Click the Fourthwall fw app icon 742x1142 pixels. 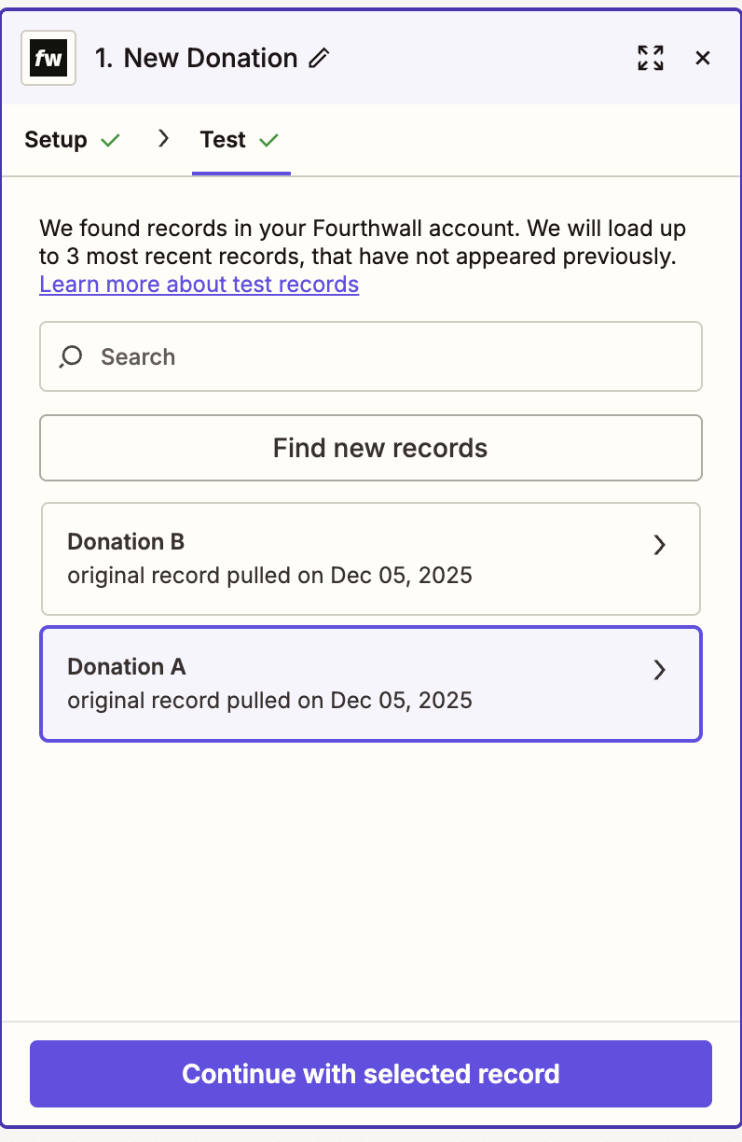(x=48, y=59)
